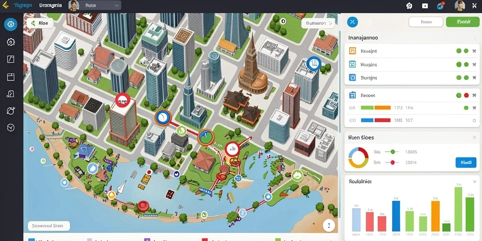
Task: Click the green Fventr button
Action: (462, 22)
